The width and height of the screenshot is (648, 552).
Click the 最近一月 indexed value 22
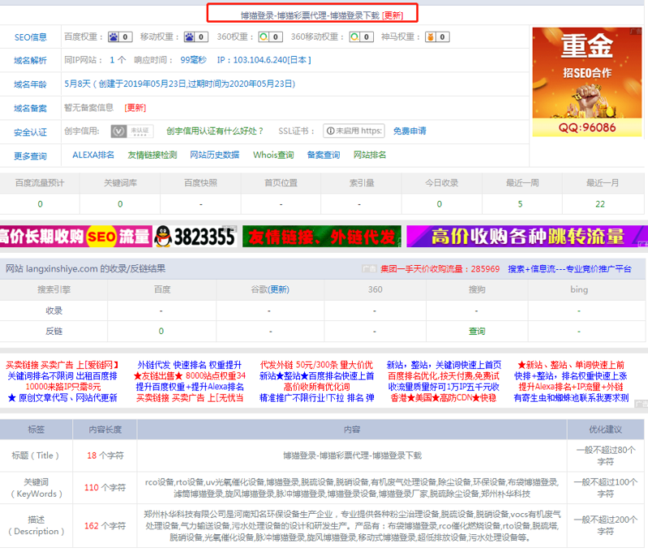pyautogui.click(x=600, y=204)
